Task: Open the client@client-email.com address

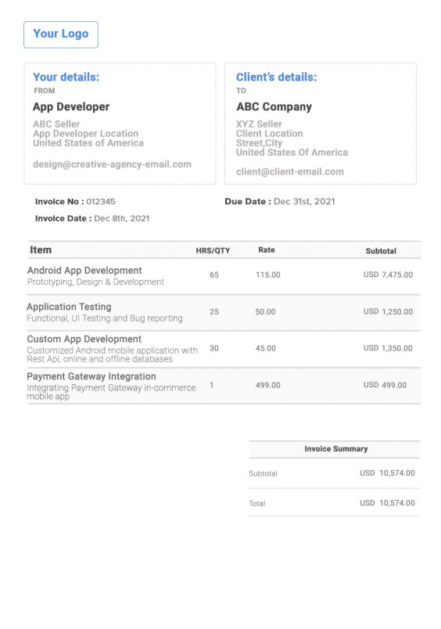Action: [290, 171]
